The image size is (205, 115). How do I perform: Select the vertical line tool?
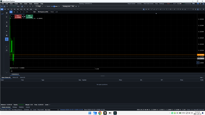tap(167, 9)
